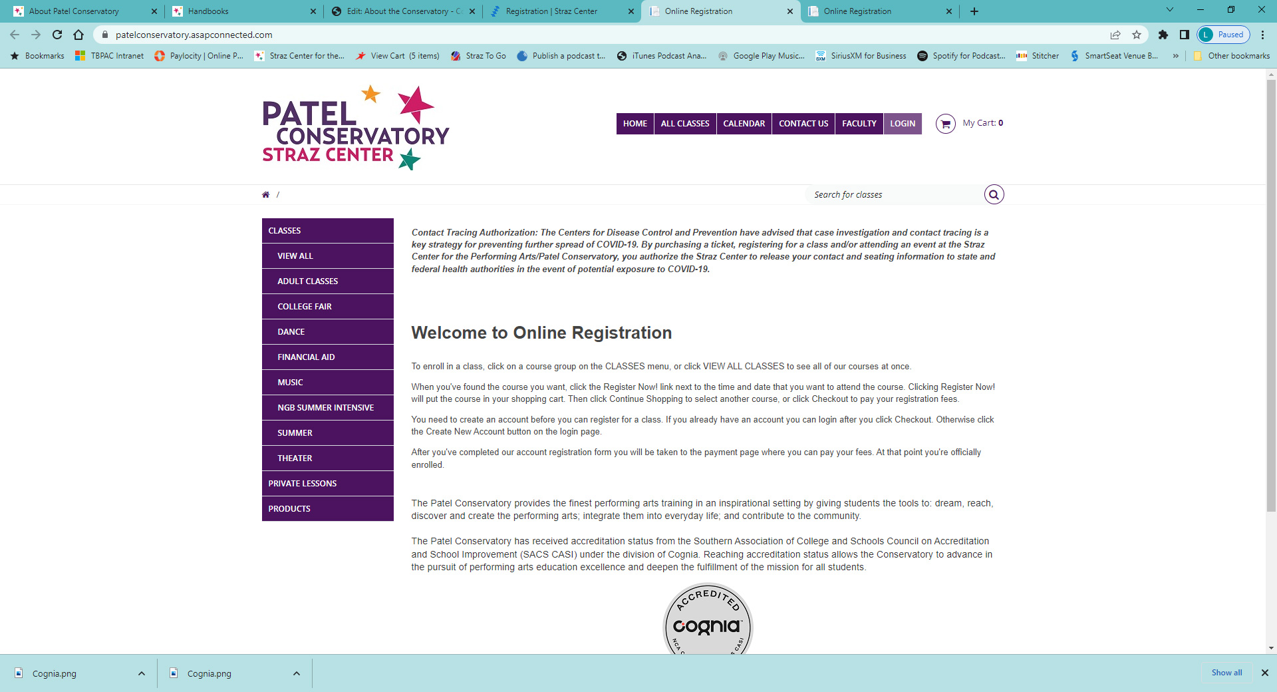This screenshot has height=692, width=1277.
Task: Click the Extensions puzzle icon
Action: (1163, 35)
